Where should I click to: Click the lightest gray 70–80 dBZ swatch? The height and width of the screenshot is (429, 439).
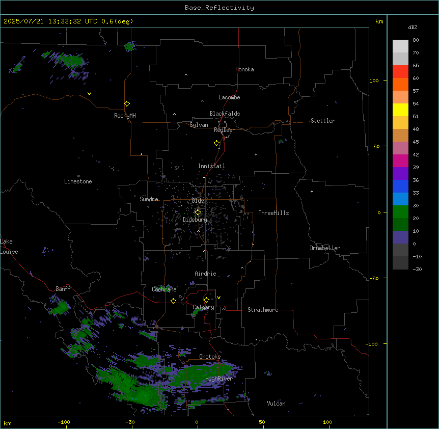[x=400, y=46]
